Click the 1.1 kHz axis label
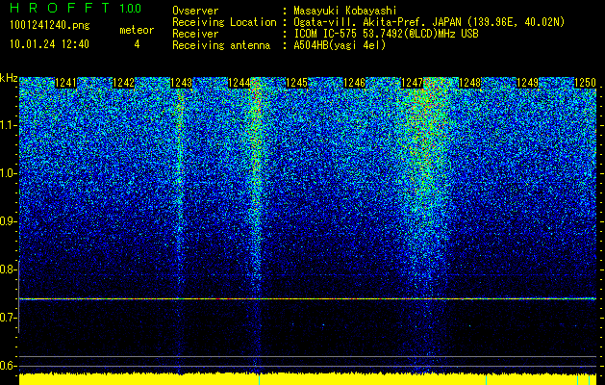This screenshot has height=385, width=605. pos(8,125)
